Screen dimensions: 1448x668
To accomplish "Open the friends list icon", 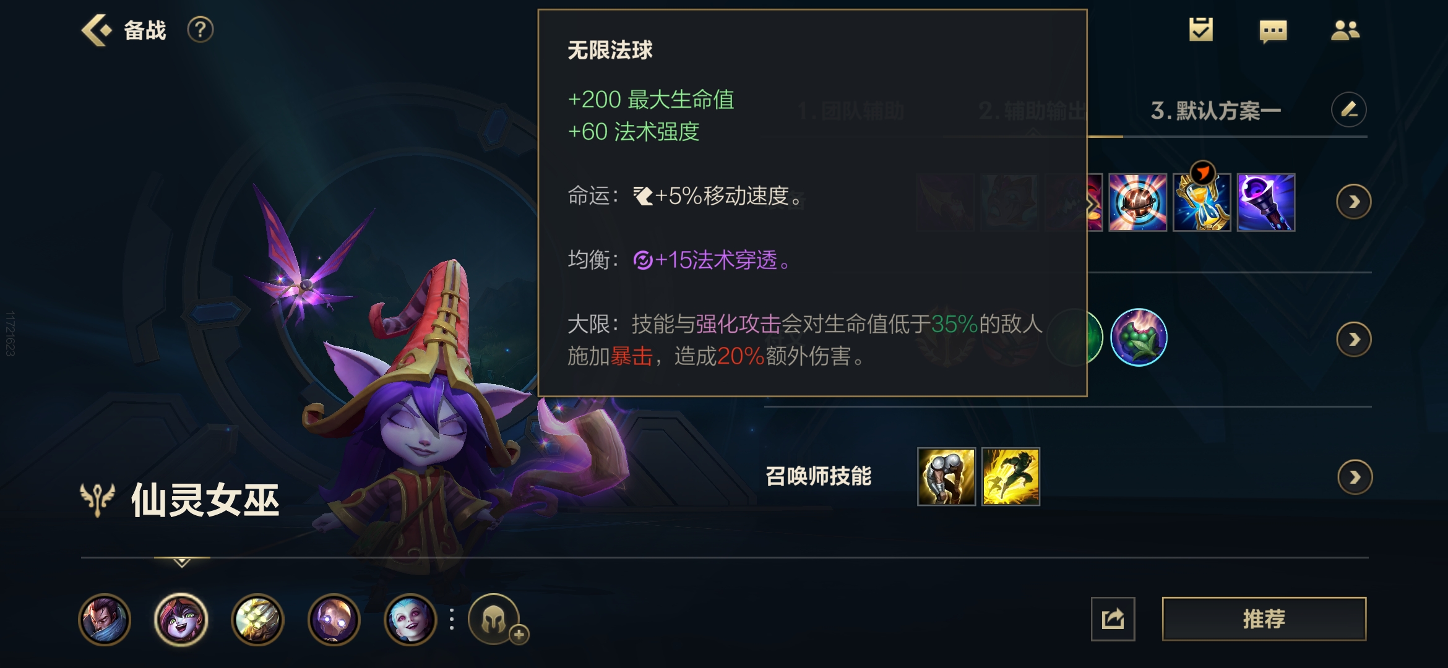I will (1345, 30).
